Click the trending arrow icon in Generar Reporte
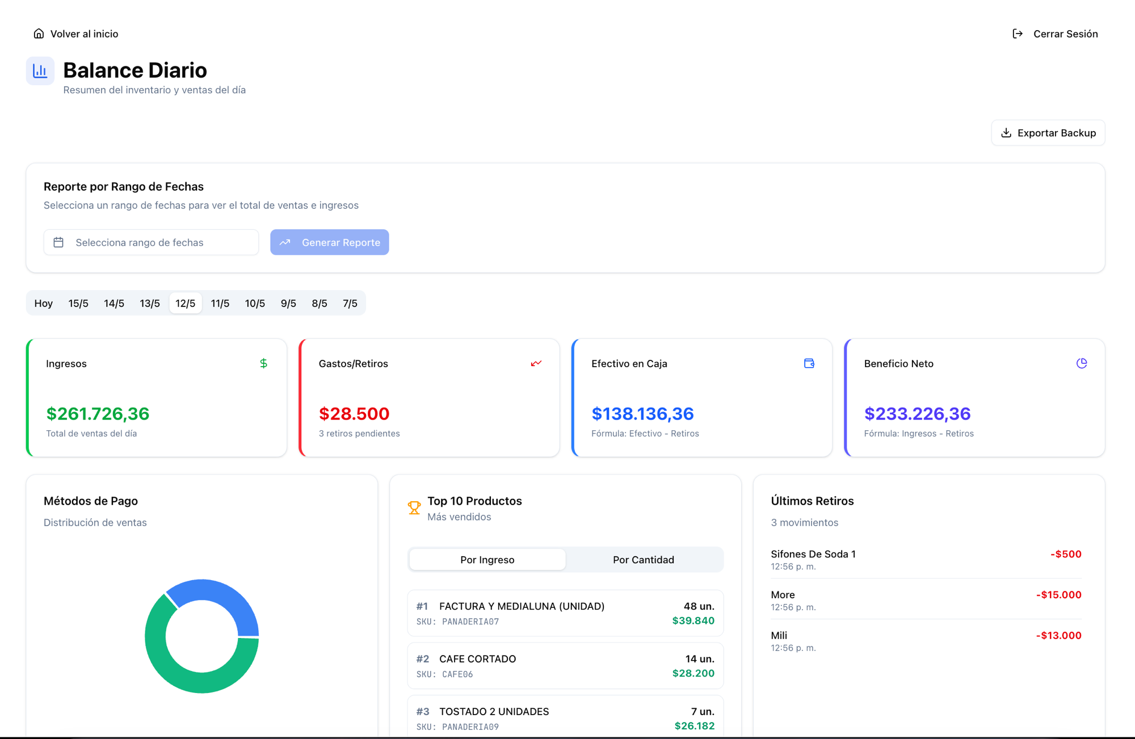Viewport: 1135px width, 739px height. click(285, 242)
